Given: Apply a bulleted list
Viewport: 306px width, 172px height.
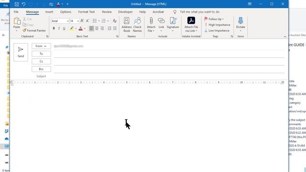Looking at the screenshot, I should coord(95,21).
